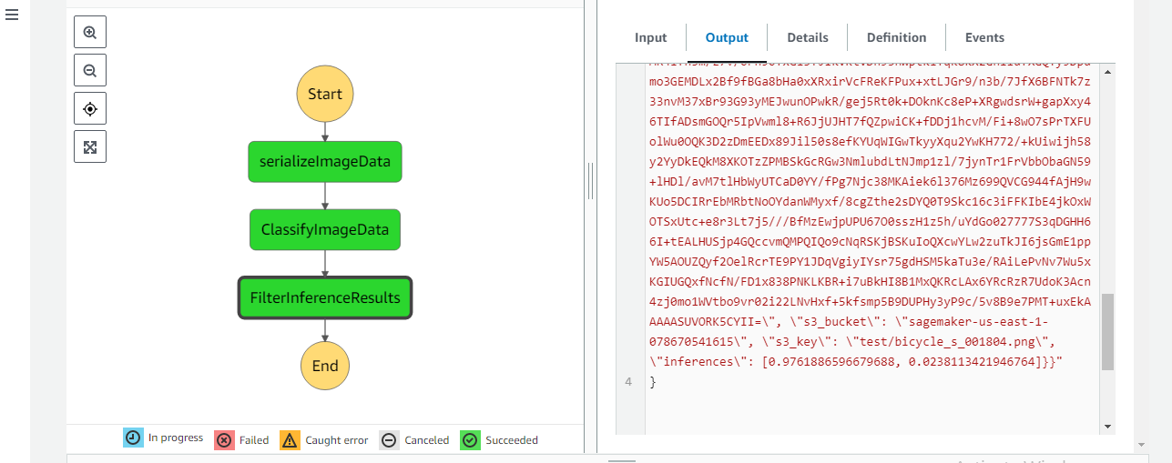
Task: Select the Start node
Action: point(325,94)
